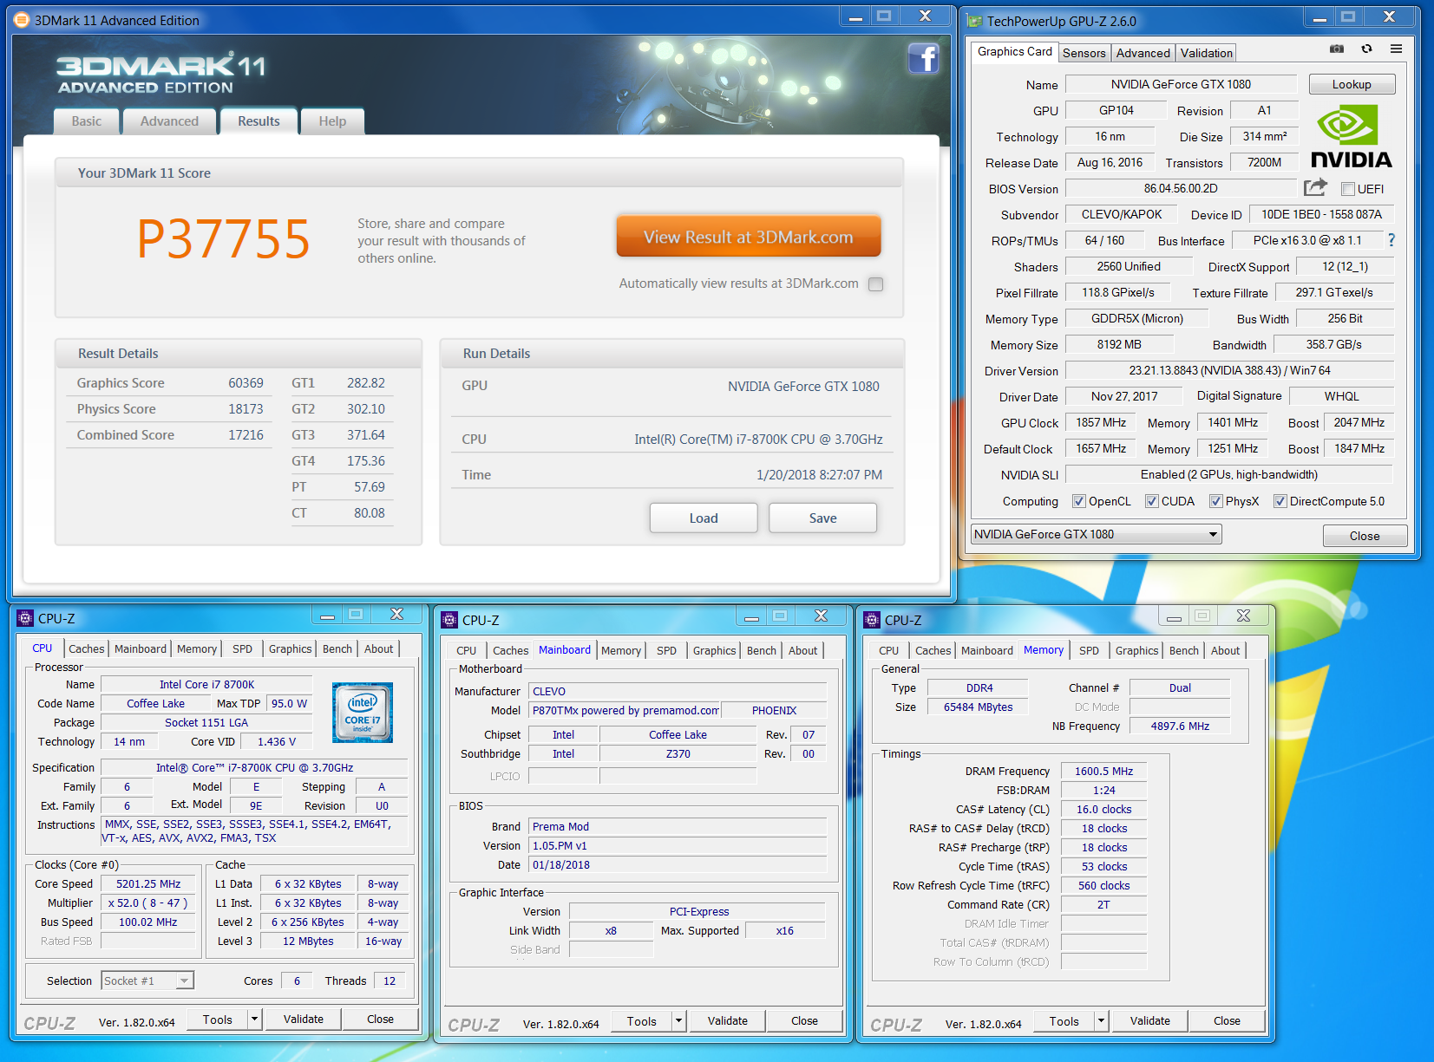Click the Mainboard model P870TMx field
Image resolution: width=1434 pixels, height=1062 pixels.
point(625,711)
